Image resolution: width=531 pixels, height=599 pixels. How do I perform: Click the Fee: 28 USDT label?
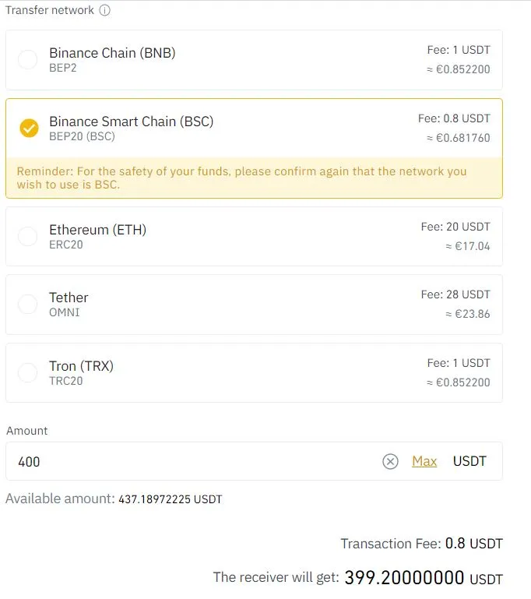pyautogui.click(x=455, y=294)
